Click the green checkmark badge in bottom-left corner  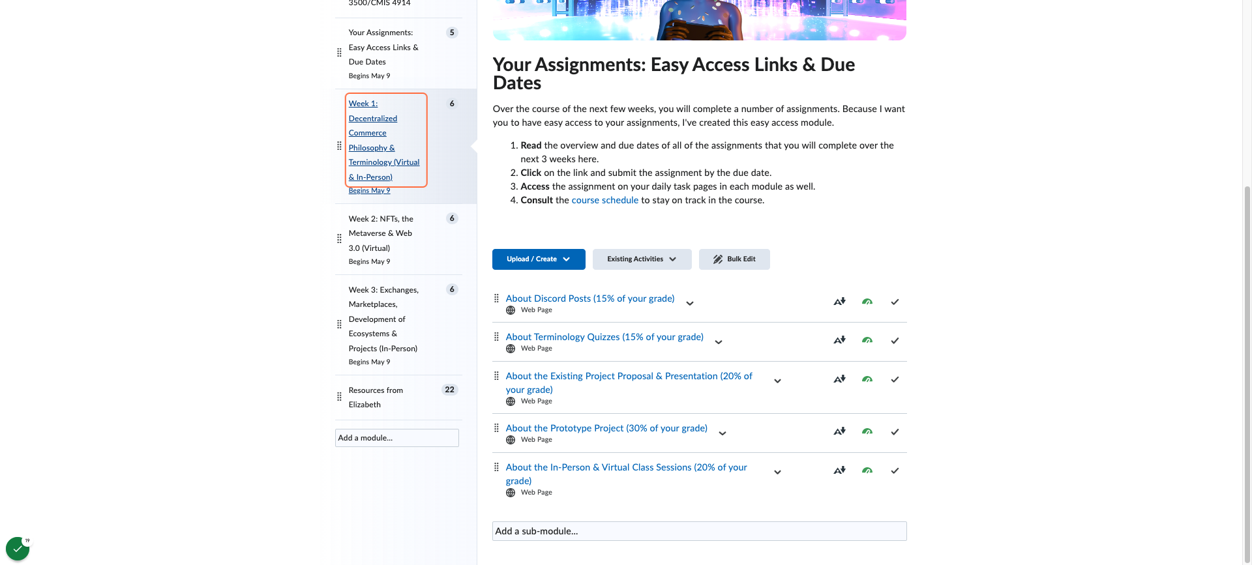click(x=18, y=549)
